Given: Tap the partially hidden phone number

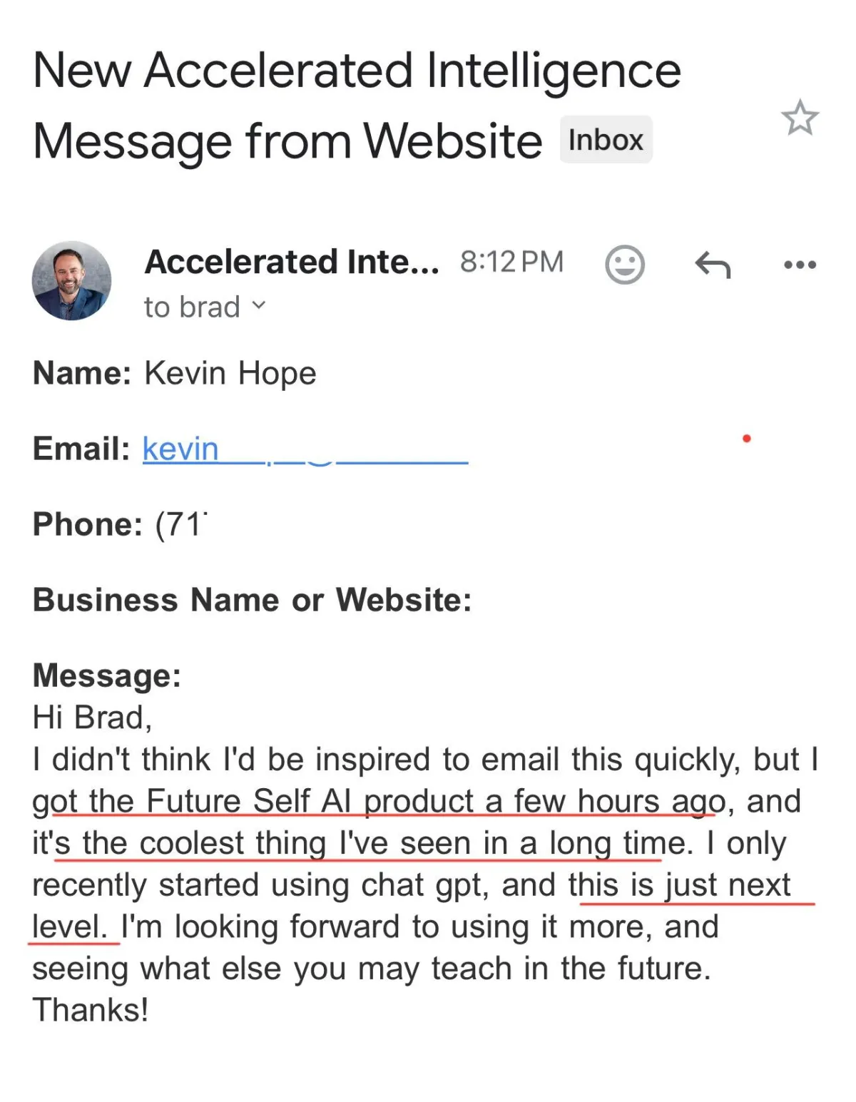Looking at the screenshot, I should coord(181,524).
